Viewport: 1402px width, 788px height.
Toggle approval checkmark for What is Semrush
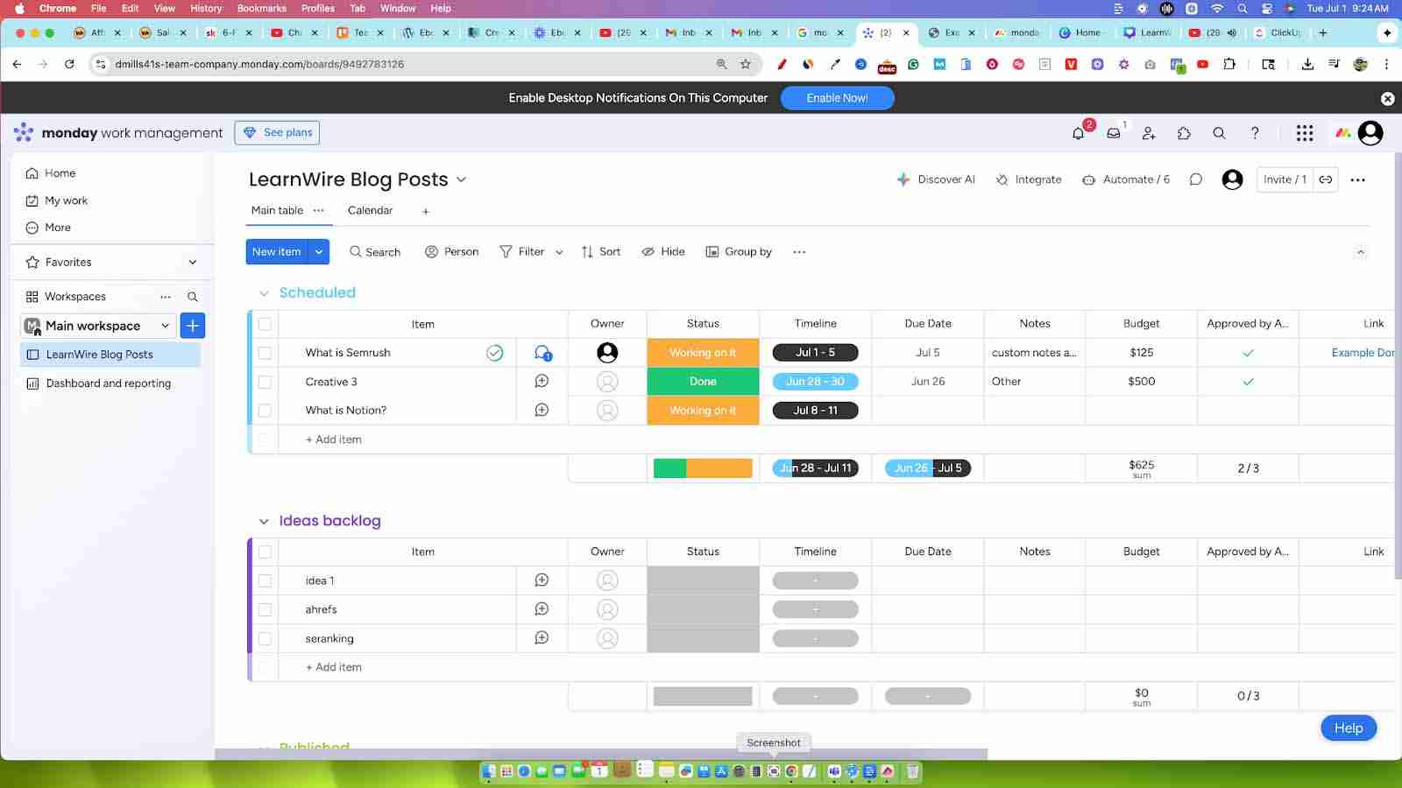tap(1247, 352)
